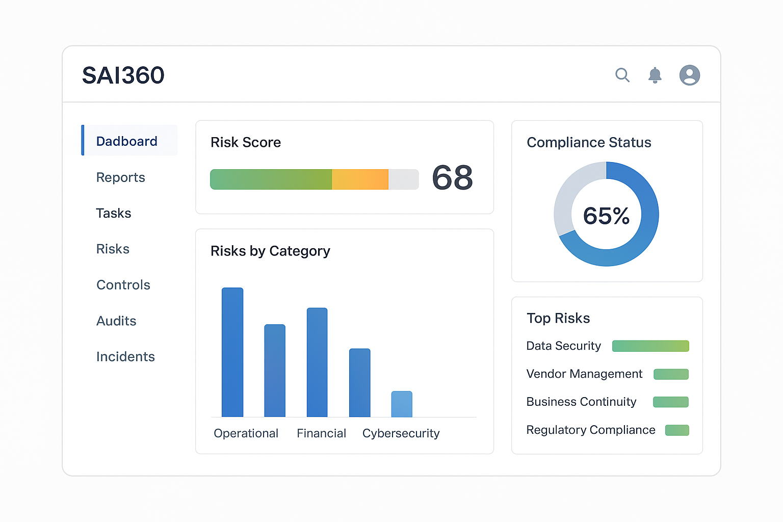Open the Tasks section in the sidebar

click(114, 213)
